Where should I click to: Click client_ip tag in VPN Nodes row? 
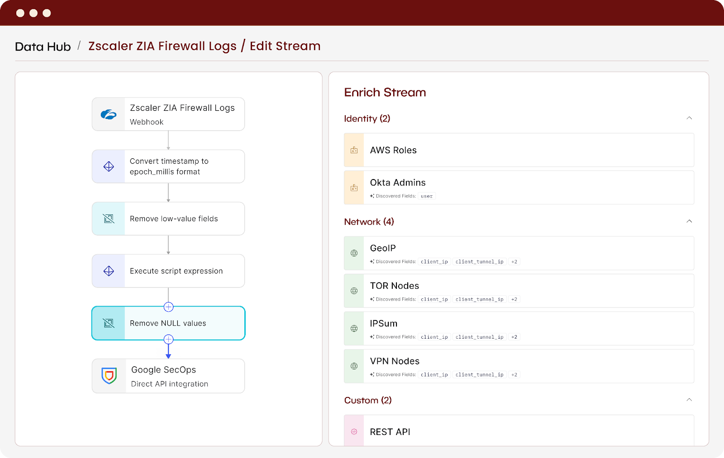tap(434, 375)
